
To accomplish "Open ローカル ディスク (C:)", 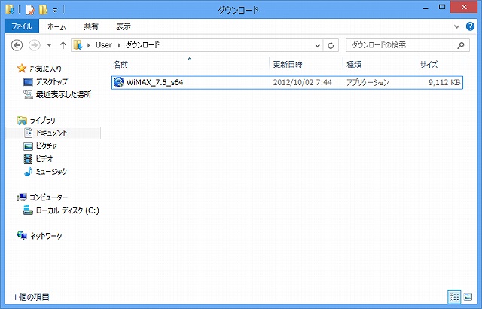I will click(67, 210).
